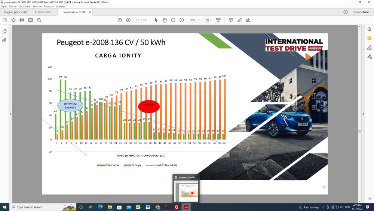Click the right-pane comment tool icon
The image size is (374, 211).
pos(370,39)
